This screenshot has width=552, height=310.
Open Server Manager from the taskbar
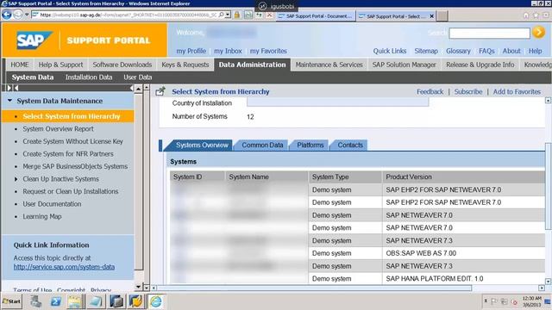click(x=35, y=301)
